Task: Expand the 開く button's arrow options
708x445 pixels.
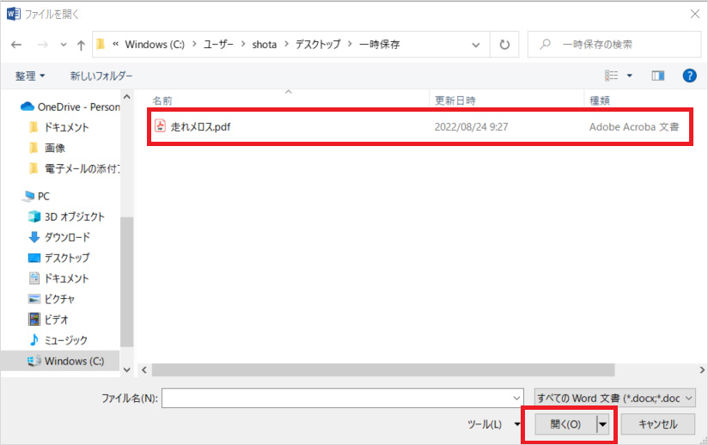Action: click(x=602, y=424)
